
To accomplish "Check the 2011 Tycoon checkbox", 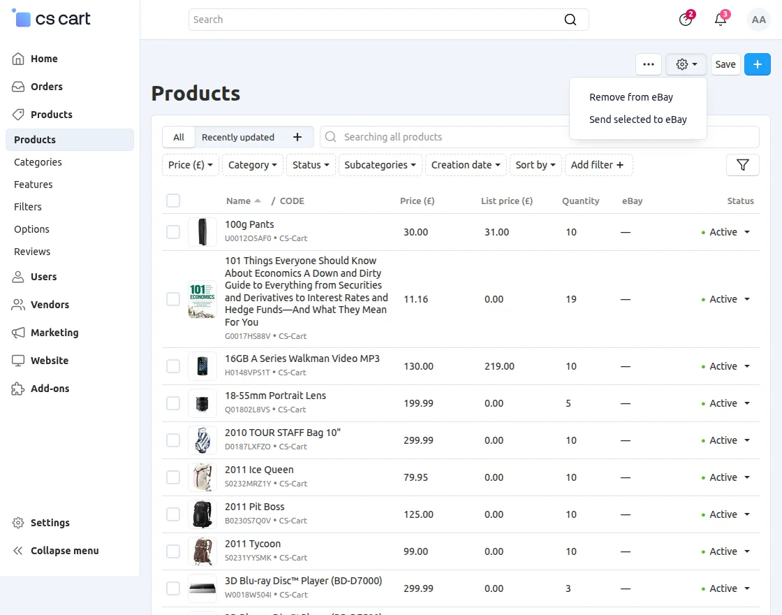I will point(173,551).
